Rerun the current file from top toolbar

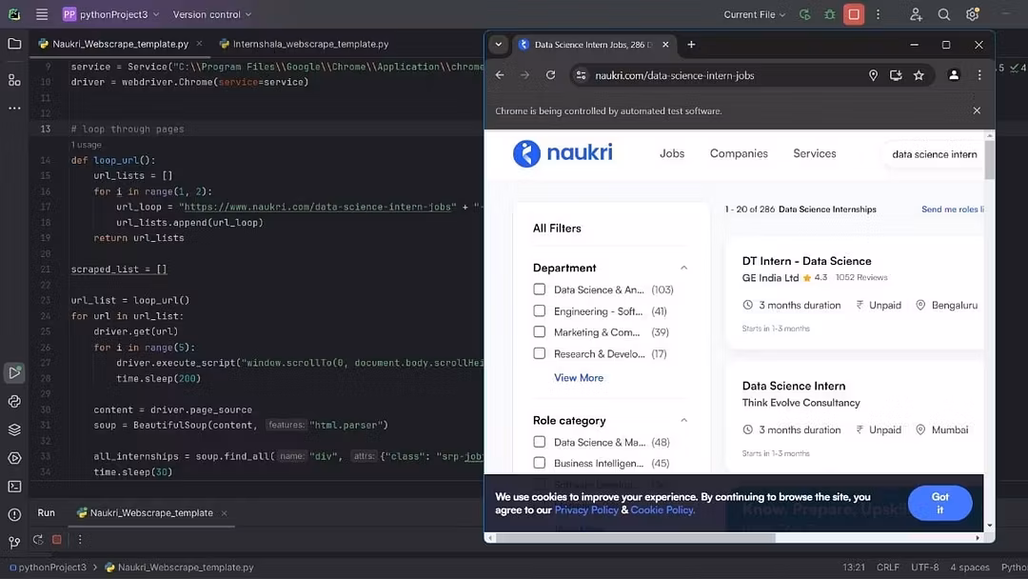click(x=804, y=14)
